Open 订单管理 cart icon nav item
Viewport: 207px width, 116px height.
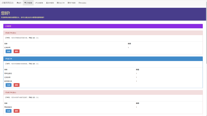28,3
